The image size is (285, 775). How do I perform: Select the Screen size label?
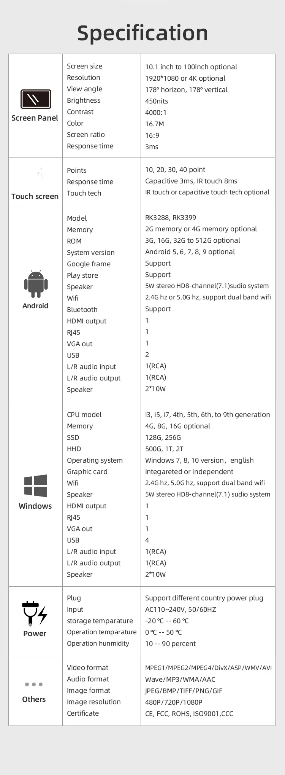pyautogui.click(x=84, y=66)
